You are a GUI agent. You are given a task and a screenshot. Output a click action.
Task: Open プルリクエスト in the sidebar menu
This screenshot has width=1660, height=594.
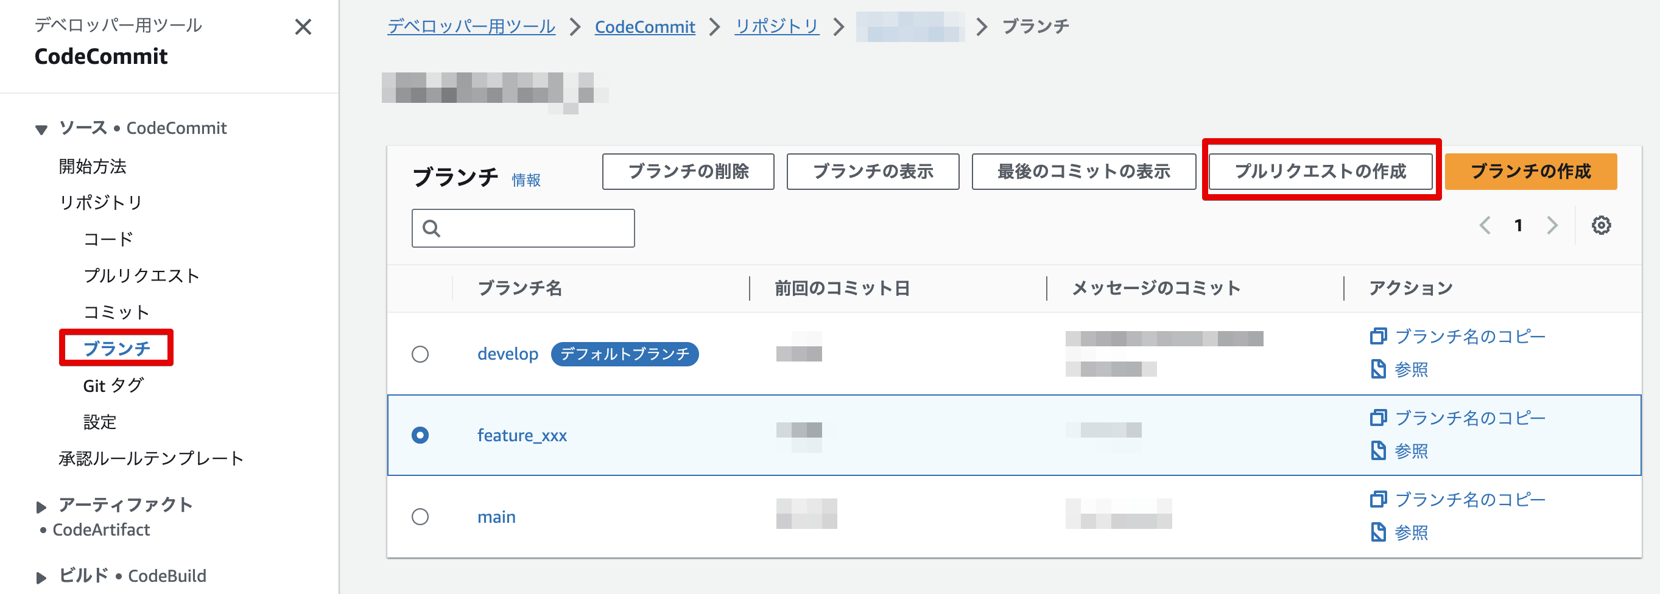[142, 275]
